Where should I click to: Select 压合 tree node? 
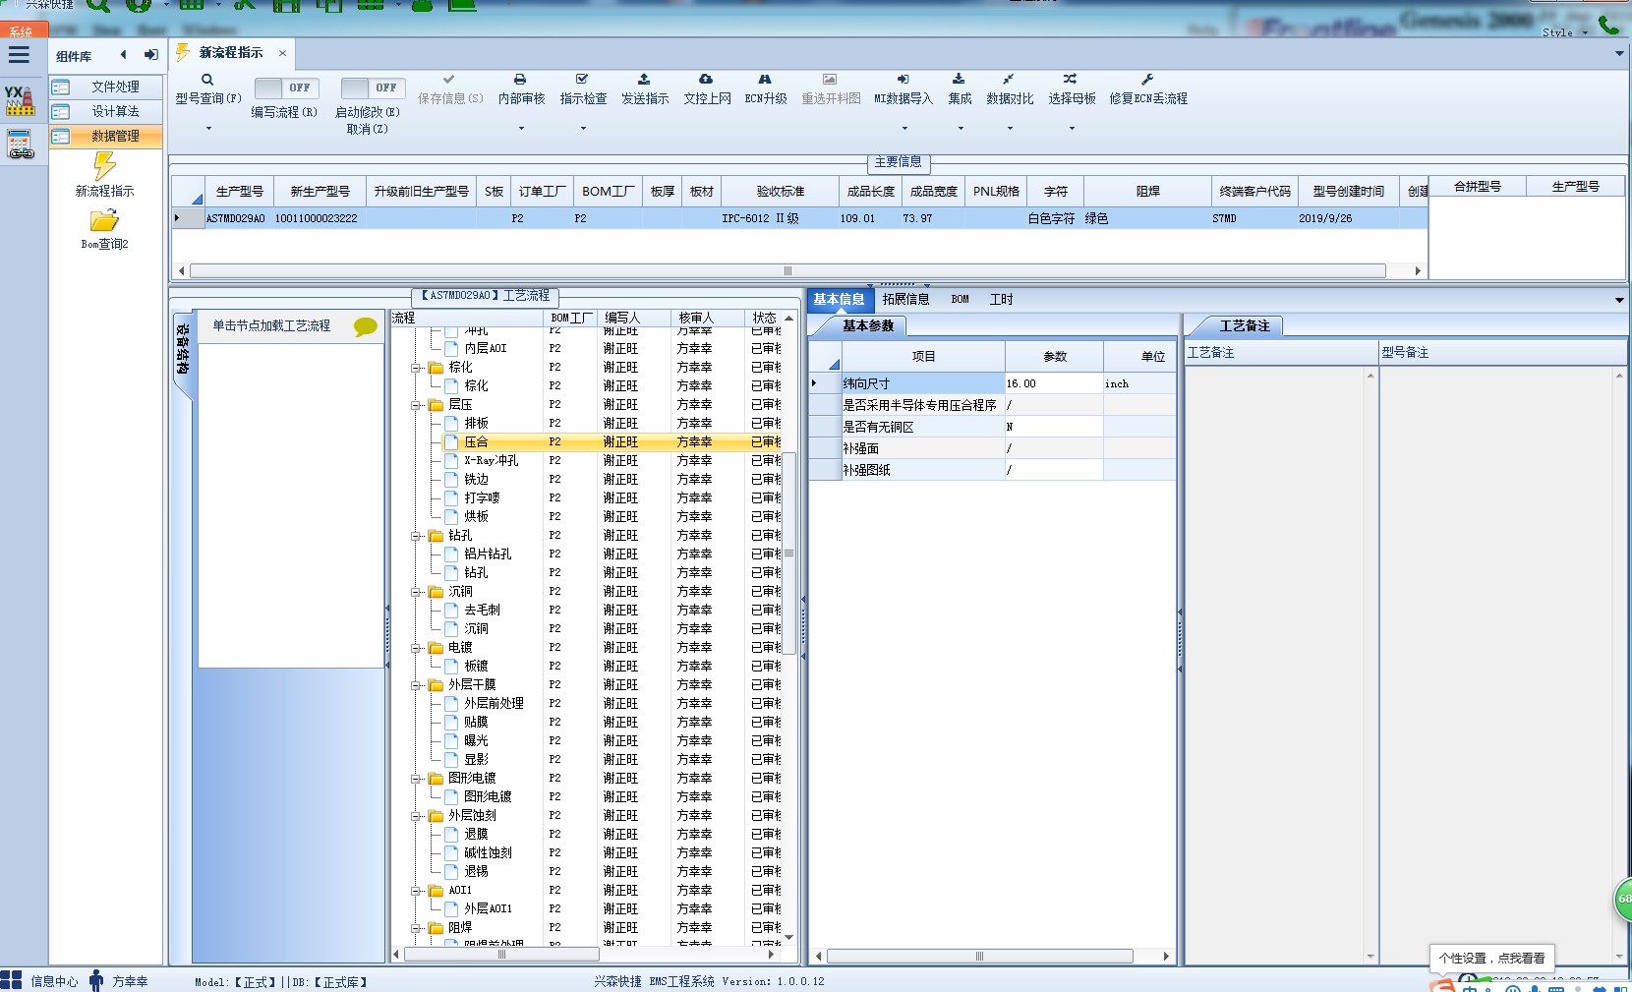[476, 442]
